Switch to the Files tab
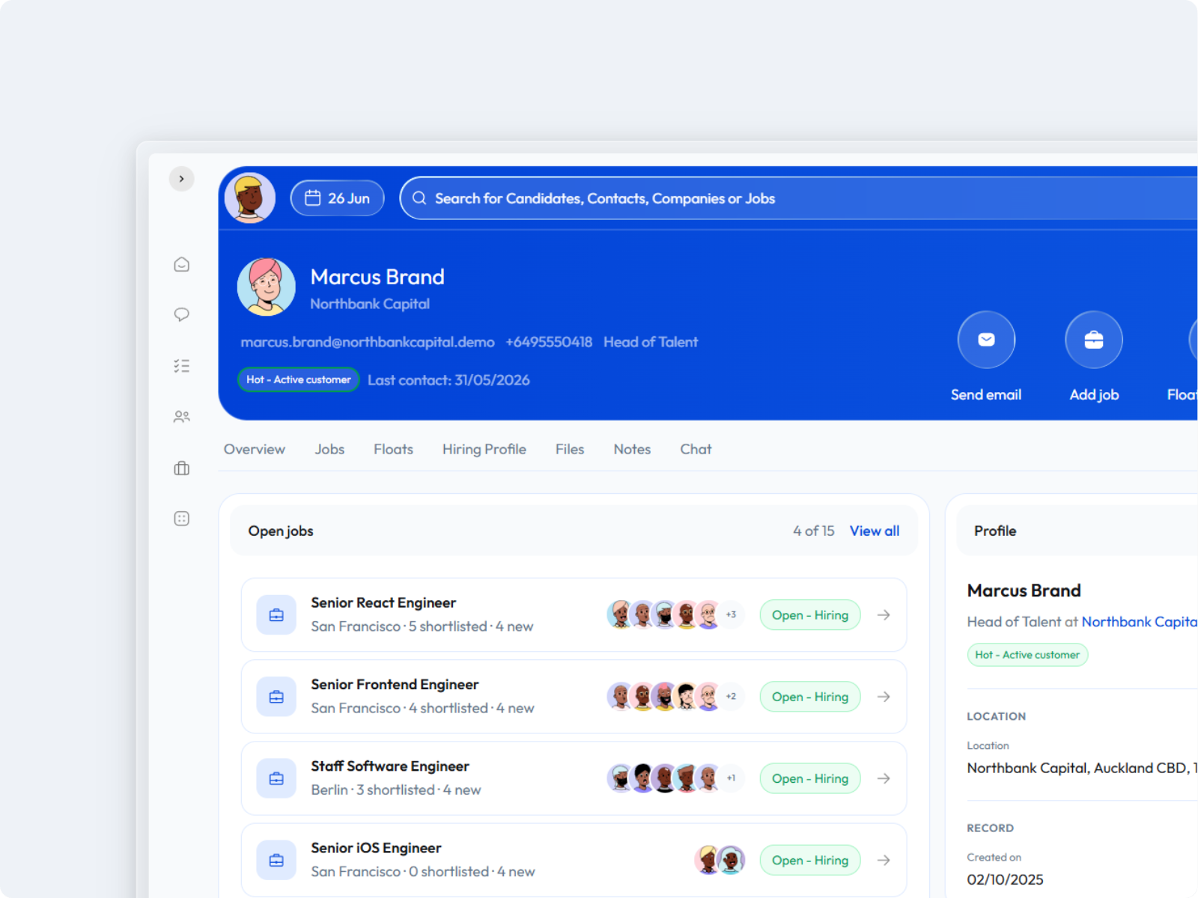The width and height of the screenshot is (1198, 898). (x=570, y=449)
